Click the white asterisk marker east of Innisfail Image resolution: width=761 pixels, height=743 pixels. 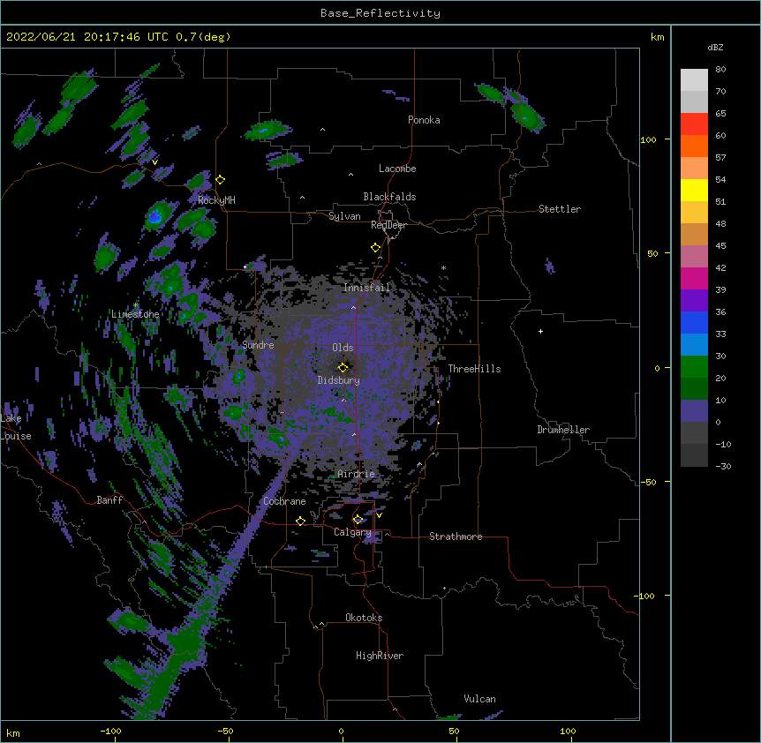[443, 268]
